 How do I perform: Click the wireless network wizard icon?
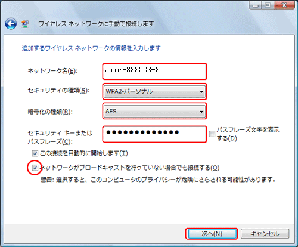[x=25, y=24]
